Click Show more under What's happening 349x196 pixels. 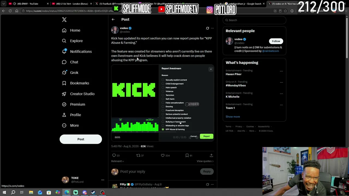click(233, 117)
